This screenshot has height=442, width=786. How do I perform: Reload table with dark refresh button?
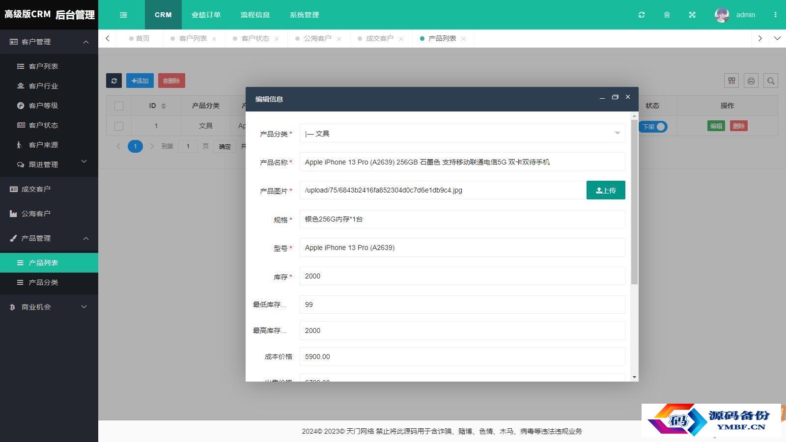114,81
